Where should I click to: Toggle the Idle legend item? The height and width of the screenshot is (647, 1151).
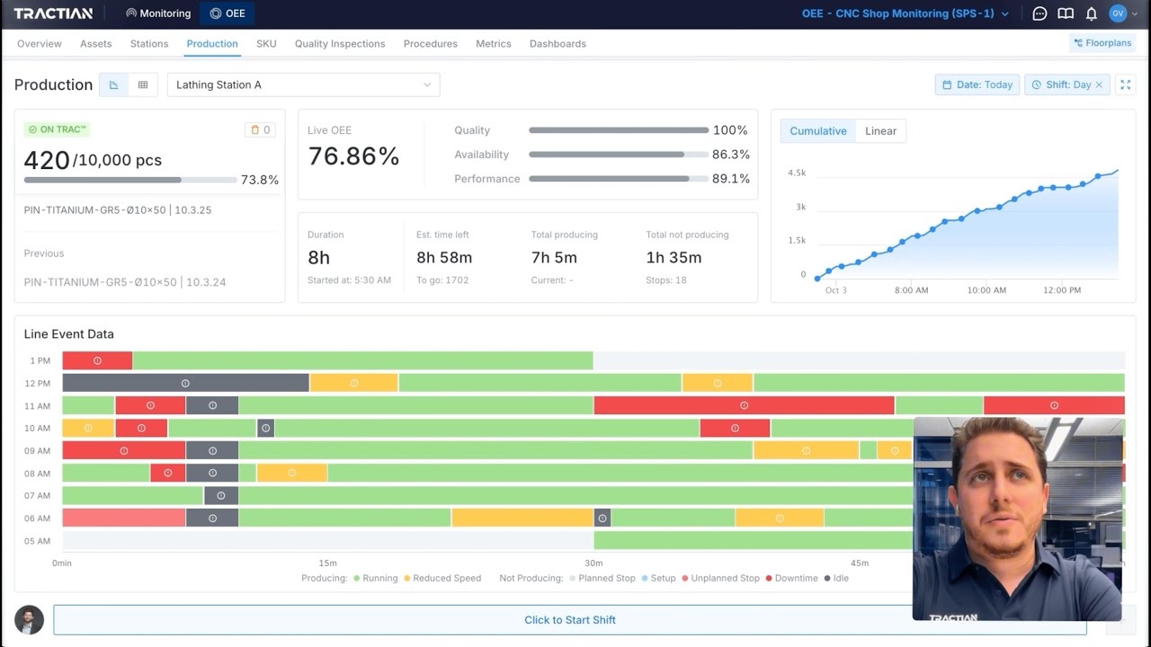(836, 578)
